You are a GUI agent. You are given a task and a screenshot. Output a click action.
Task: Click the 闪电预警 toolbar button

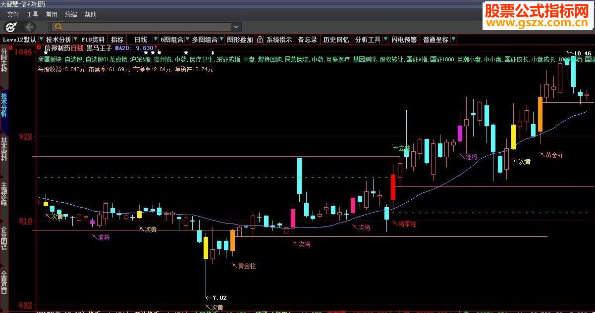point(404,40)
